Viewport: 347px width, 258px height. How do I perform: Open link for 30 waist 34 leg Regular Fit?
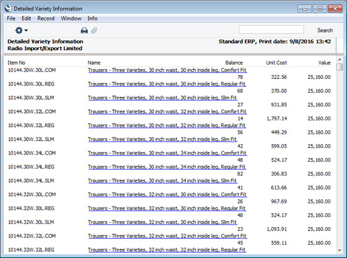coord(167,167)
